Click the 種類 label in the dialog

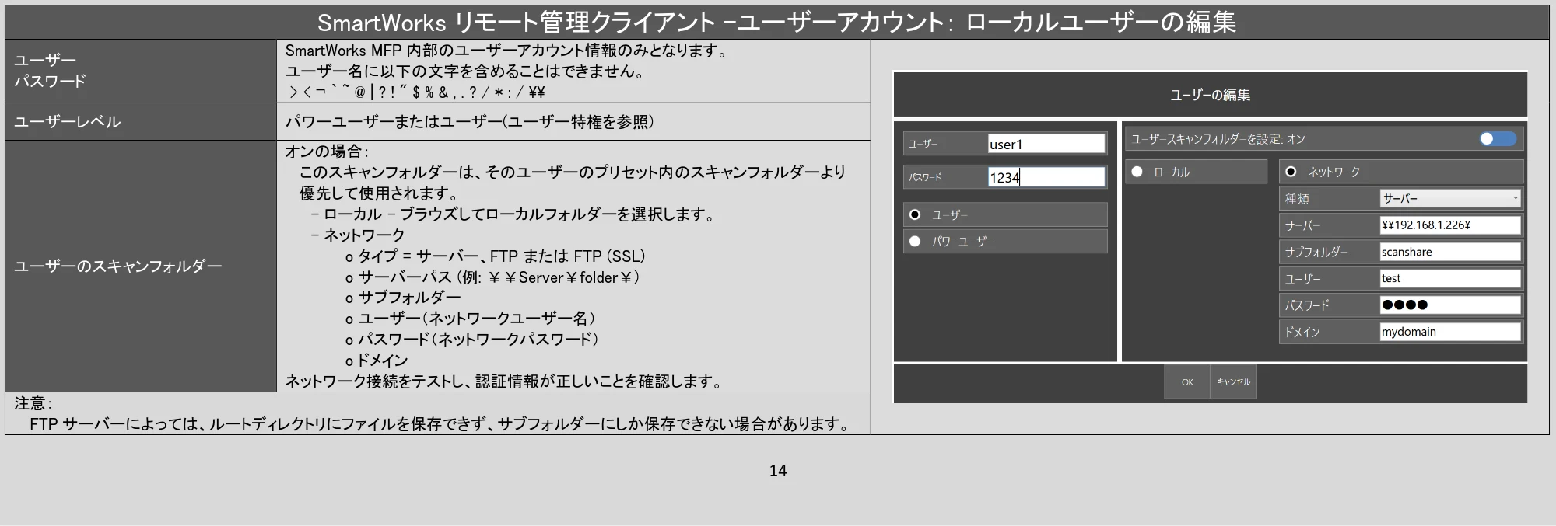tap(1297, 199)
